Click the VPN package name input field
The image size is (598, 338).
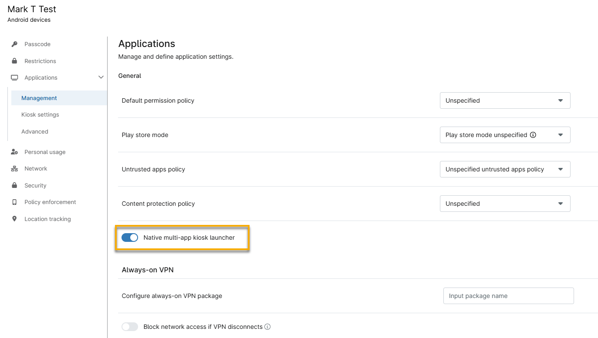(x=508, y=296)
